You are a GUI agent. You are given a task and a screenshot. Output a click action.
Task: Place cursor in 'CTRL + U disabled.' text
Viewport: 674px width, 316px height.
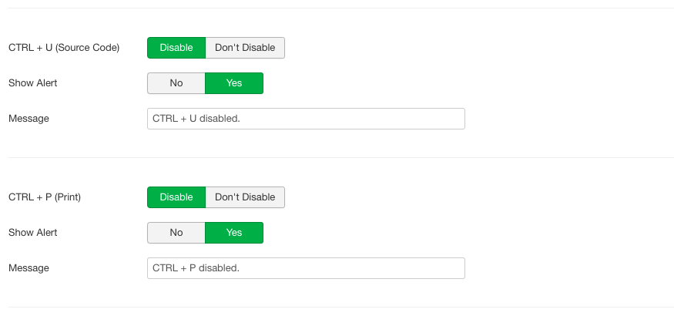pos(196,119)
